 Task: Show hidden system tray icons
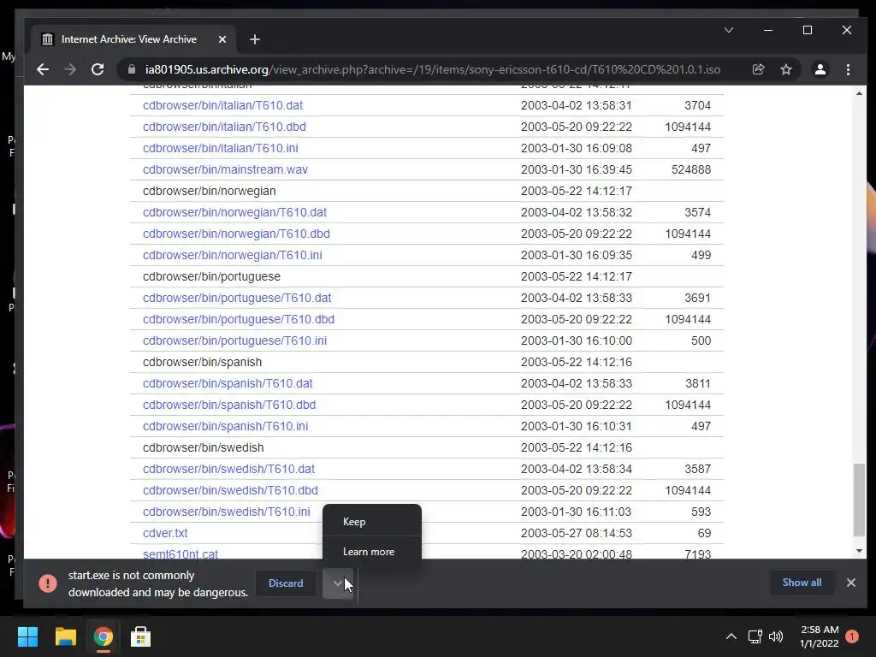(731, 636)
